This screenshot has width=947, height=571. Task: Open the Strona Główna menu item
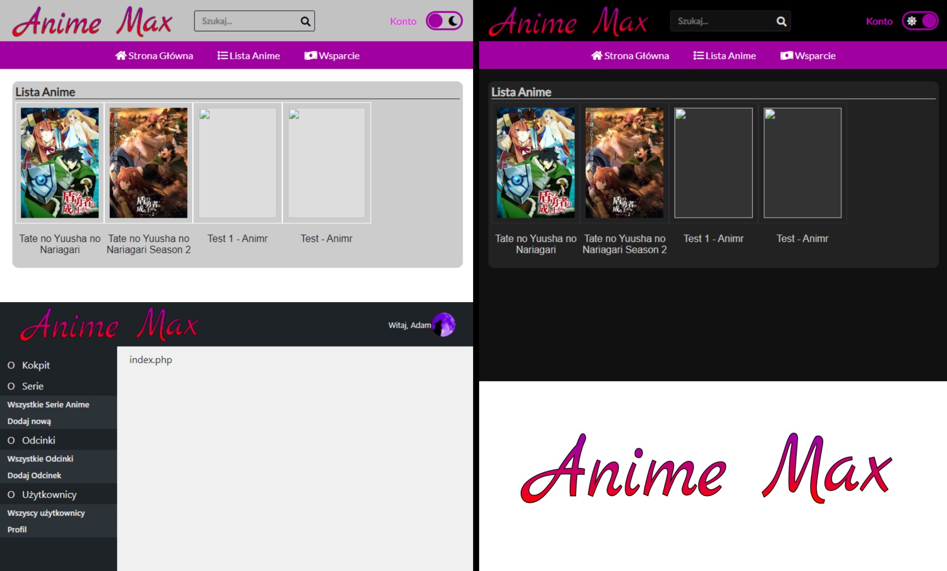click(x=154, y=55)
